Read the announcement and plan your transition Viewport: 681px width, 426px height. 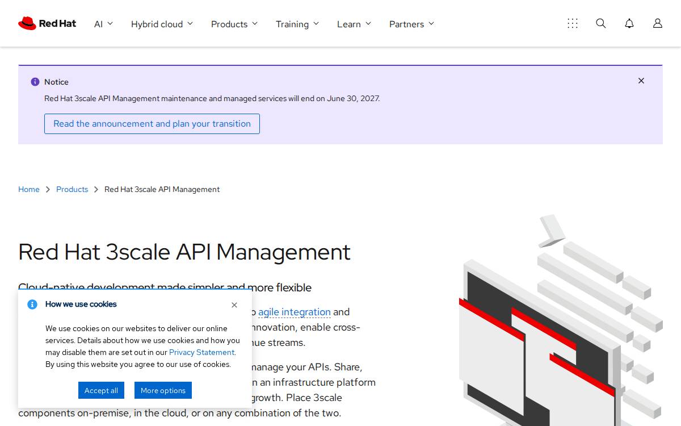(152, 124)
